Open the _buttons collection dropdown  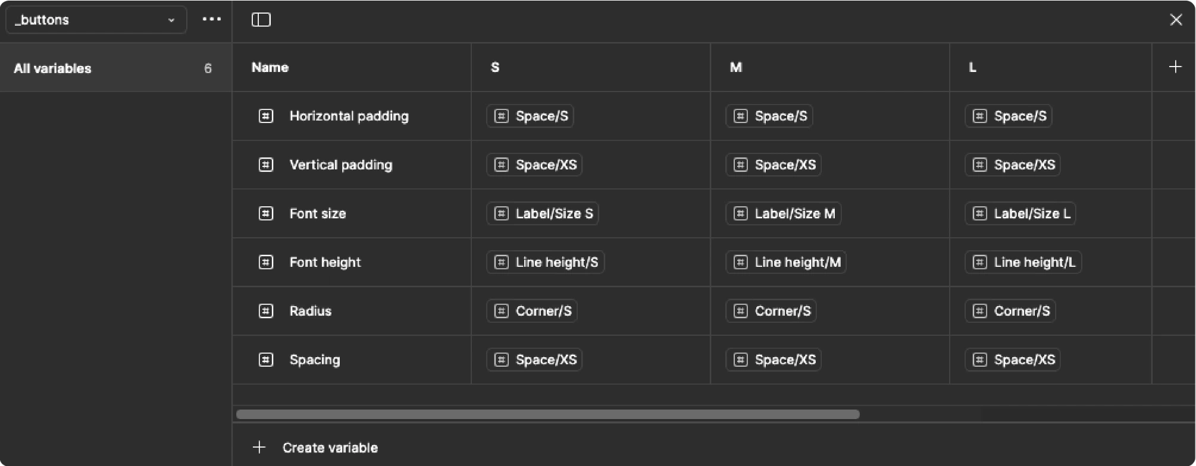(96, 20)
